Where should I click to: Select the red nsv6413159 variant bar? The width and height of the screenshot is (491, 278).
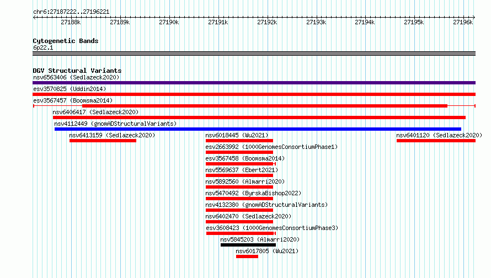click(103, 141)
